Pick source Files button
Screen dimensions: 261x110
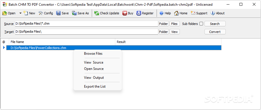click(x=174, y=24)
